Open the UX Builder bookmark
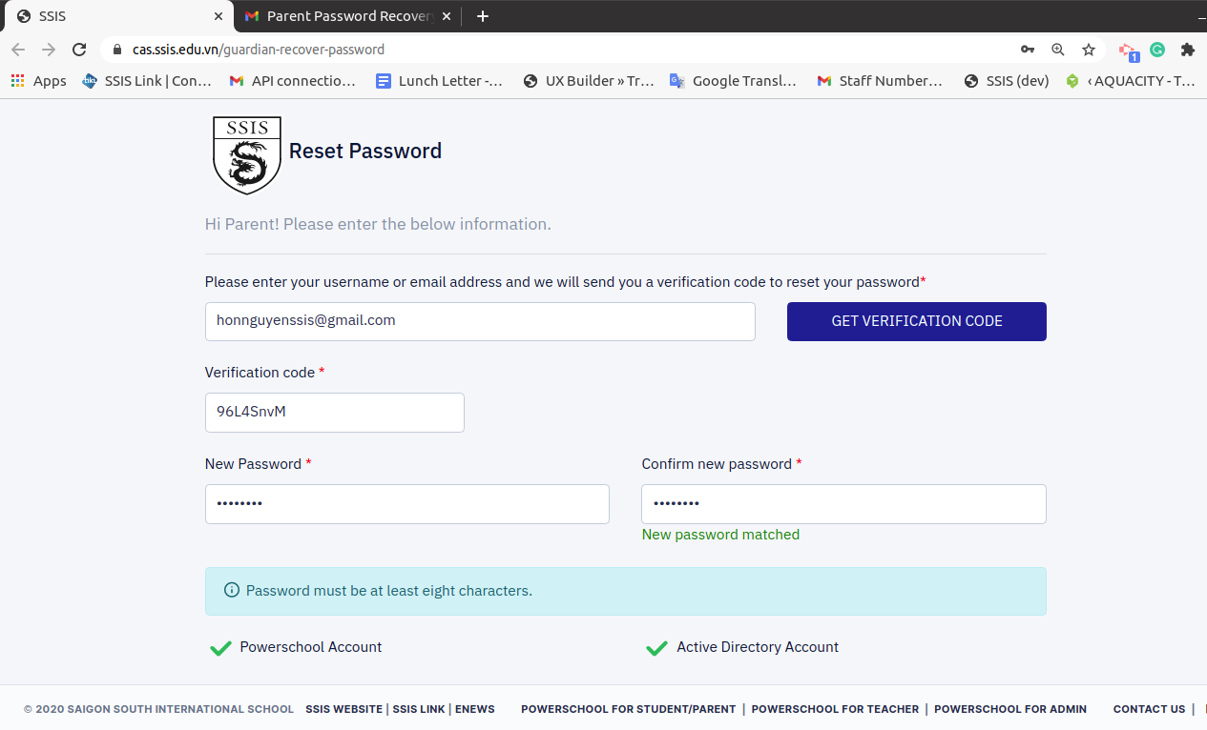The image size is (1207, 730). point(589,81)
